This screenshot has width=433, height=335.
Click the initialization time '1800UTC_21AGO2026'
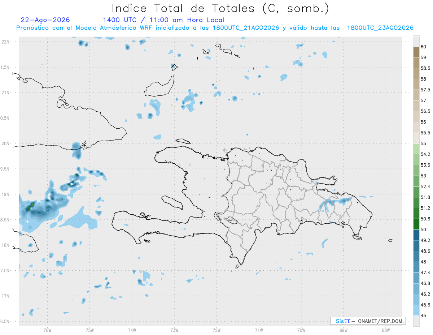[x=246, y=28]
